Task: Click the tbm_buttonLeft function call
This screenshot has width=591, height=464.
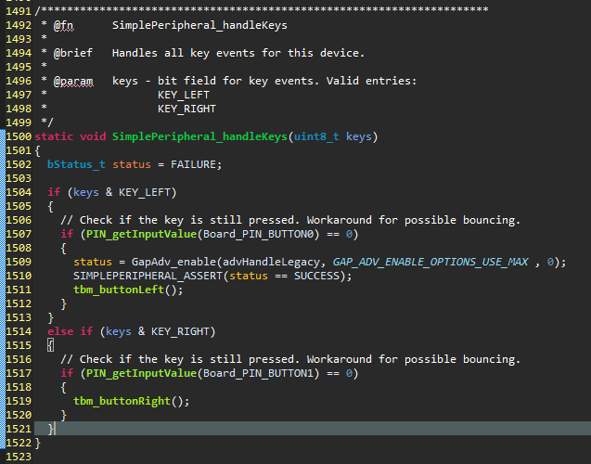Action: [x=119, y=290]
